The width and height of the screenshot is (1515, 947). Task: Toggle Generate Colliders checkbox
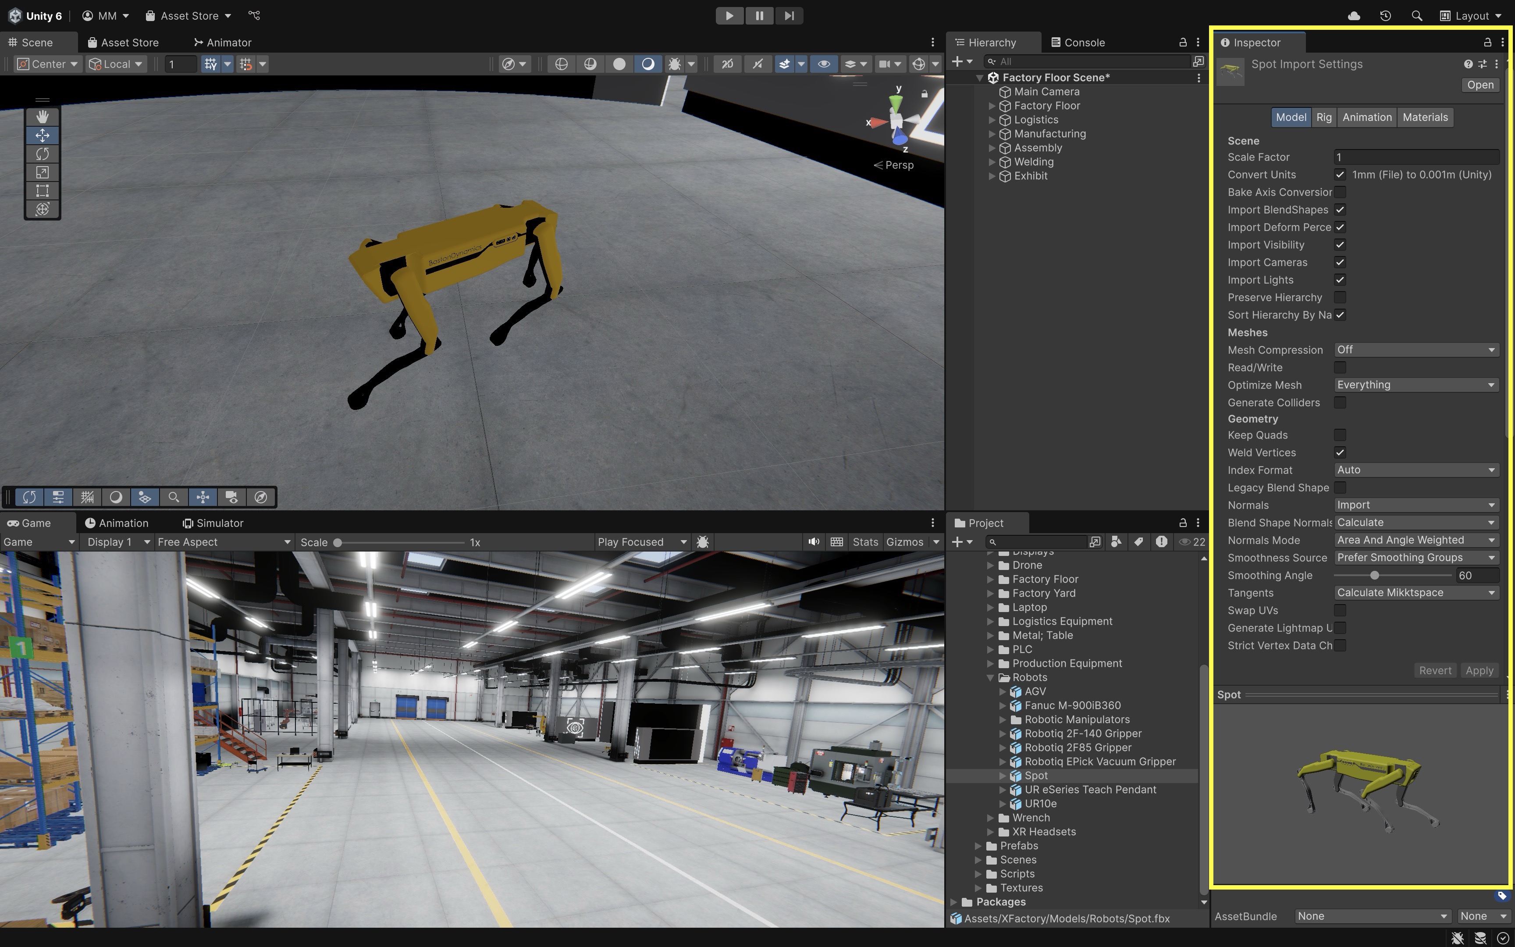click(x=1340, y=403)
